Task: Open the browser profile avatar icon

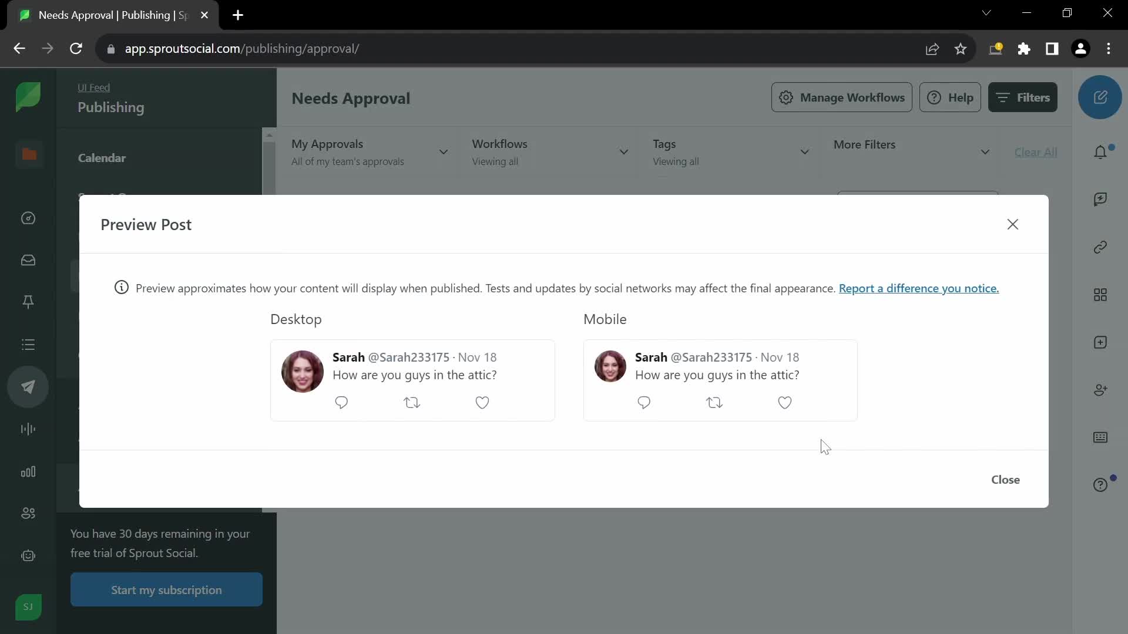Action: click(x=1080, y=49)
